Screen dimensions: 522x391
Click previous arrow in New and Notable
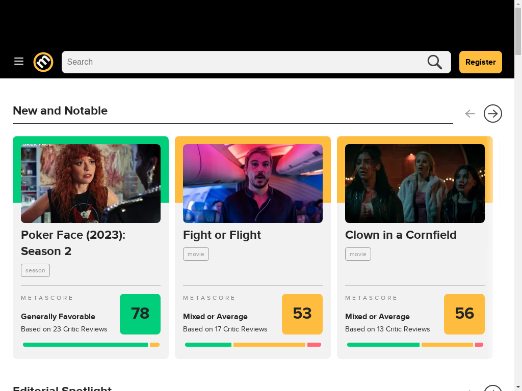470,114
